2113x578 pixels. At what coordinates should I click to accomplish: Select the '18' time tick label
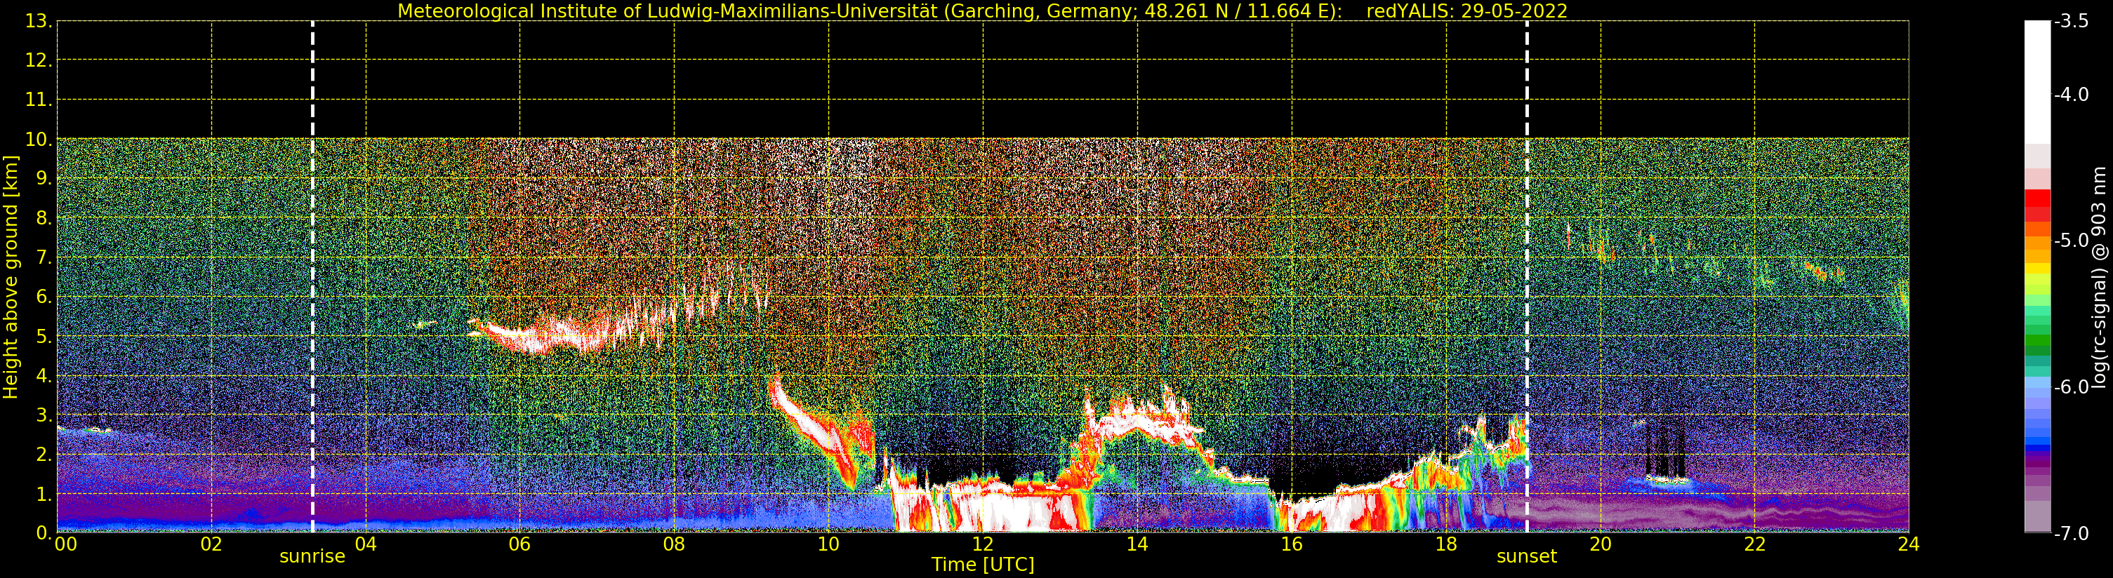tap(1445, 544)
